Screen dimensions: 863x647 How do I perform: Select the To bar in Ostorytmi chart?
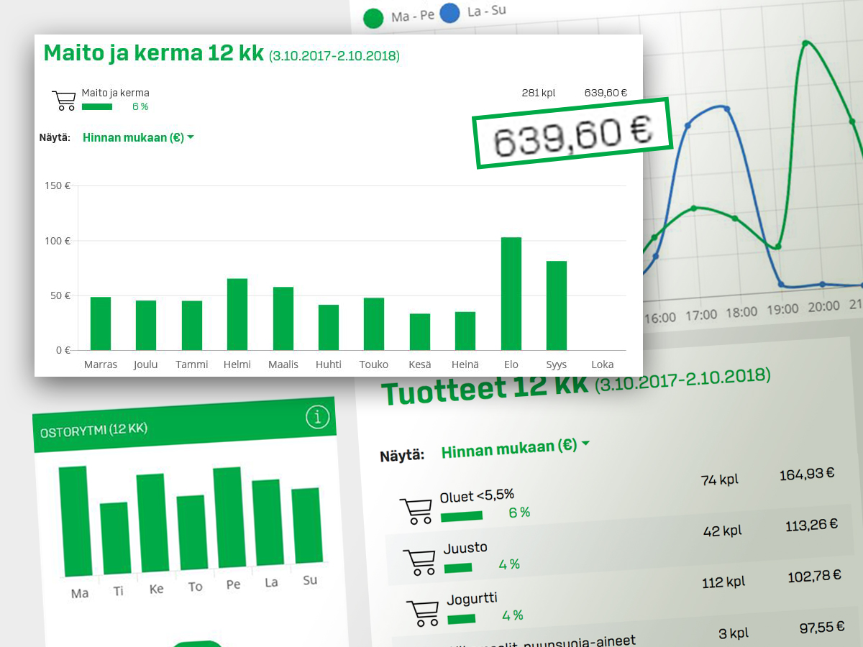192,532
